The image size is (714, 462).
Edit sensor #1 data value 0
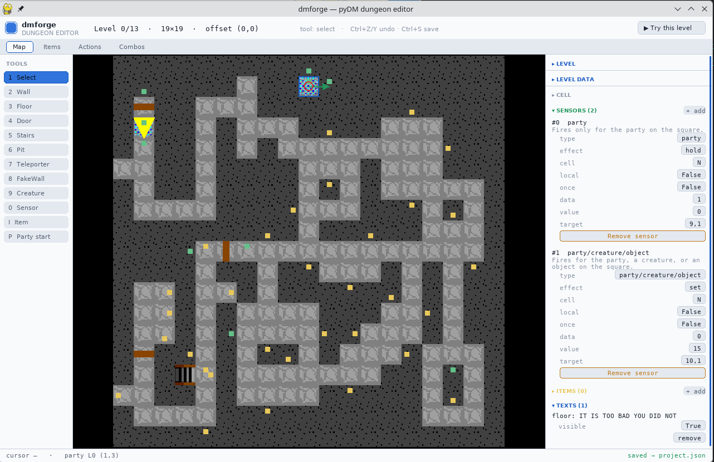pyautogui.click(x=698, y=336)
